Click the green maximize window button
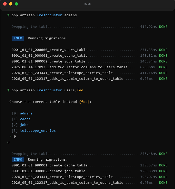Image resolution: width=175 pixels, height=189 pixels. (16, 4)
